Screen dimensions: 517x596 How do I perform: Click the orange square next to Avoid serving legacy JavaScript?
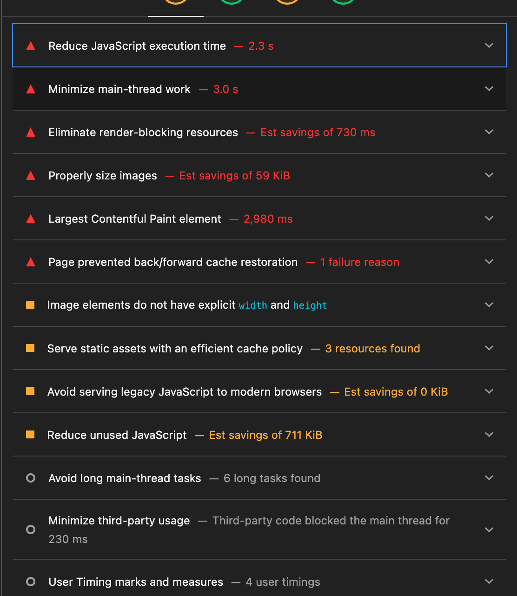tap(31, 391)
